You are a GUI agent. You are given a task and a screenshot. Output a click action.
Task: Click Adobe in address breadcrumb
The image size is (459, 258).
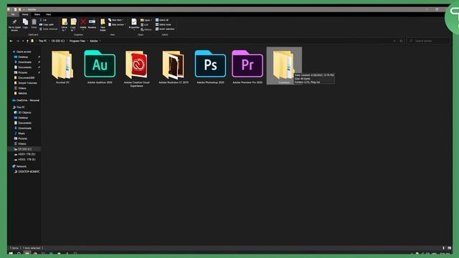click(94, 41)
